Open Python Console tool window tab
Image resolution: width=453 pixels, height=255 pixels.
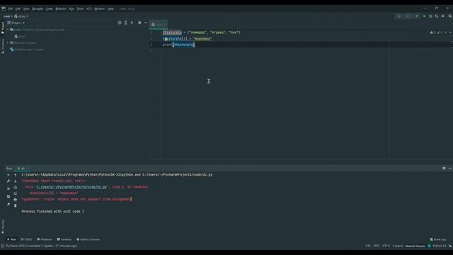88,239
